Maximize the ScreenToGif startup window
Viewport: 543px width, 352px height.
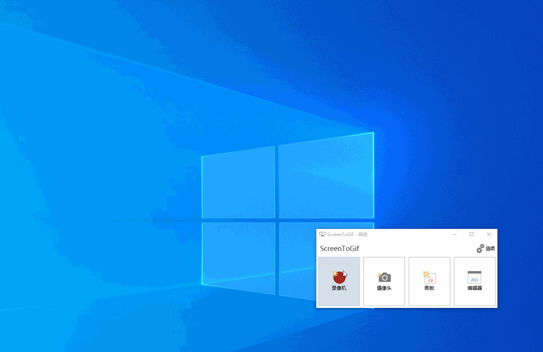[x=472, y=234]
